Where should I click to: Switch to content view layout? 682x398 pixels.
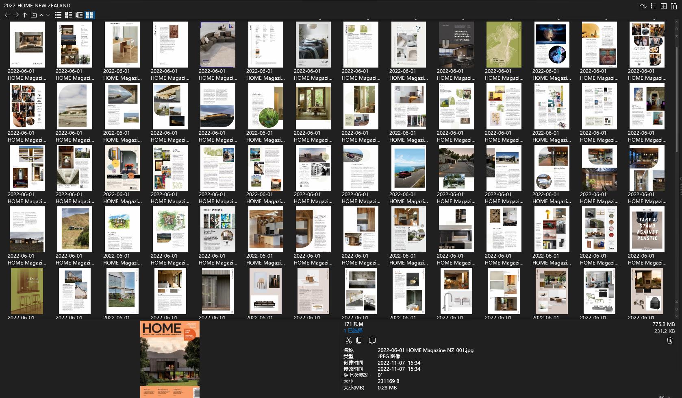pos(79,15)
